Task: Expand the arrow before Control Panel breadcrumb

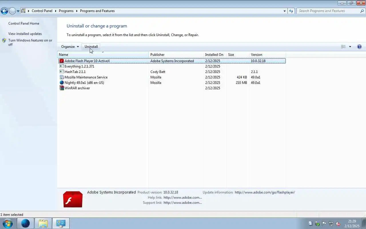Action: [x=29, y=11]
